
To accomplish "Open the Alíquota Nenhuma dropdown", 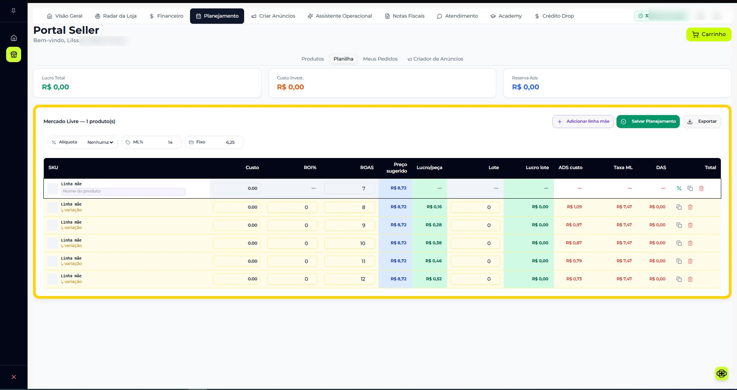I will click(x=100, y=142).
